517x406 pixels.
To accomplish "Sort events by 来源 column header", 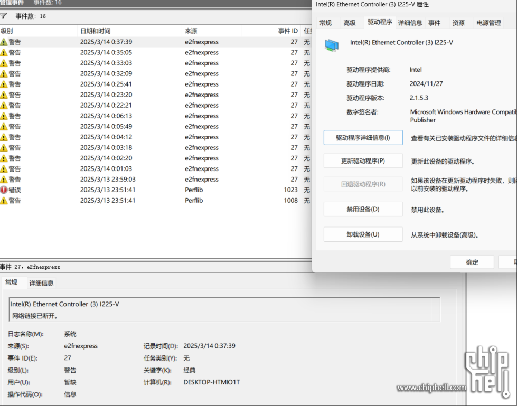I will tap(211, 31).
